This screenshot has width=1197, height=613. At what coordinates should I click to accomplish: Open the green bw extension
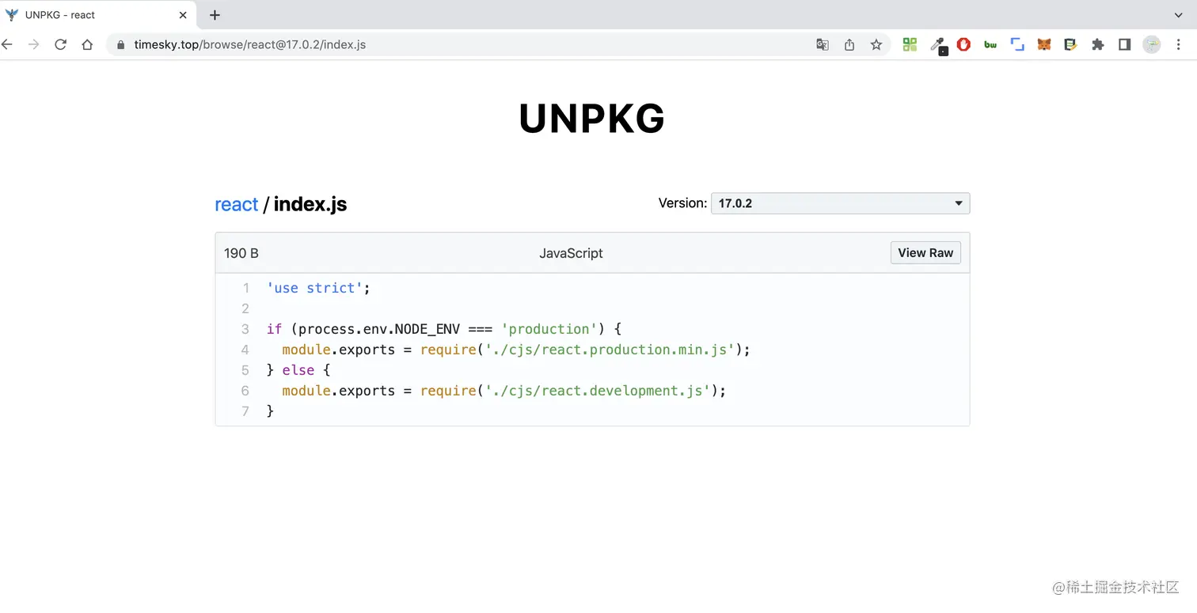point(990,45)
